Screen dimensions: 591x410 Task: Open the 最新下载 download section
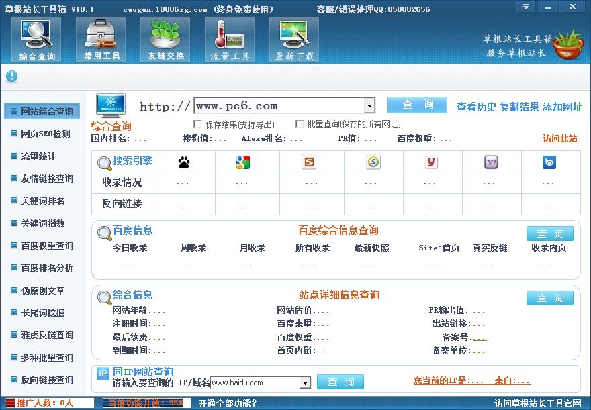click(x=293, y=40)
